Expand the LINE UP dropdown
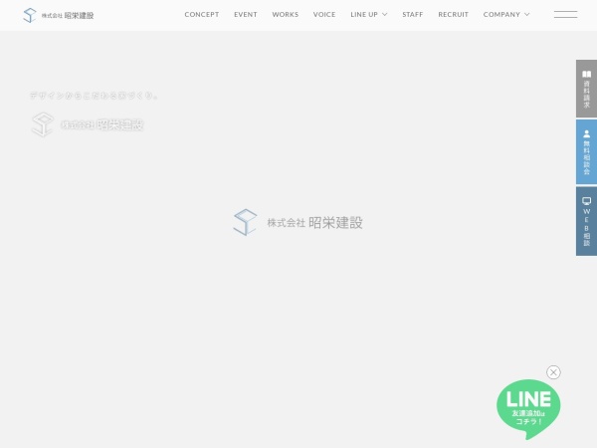 369,15
